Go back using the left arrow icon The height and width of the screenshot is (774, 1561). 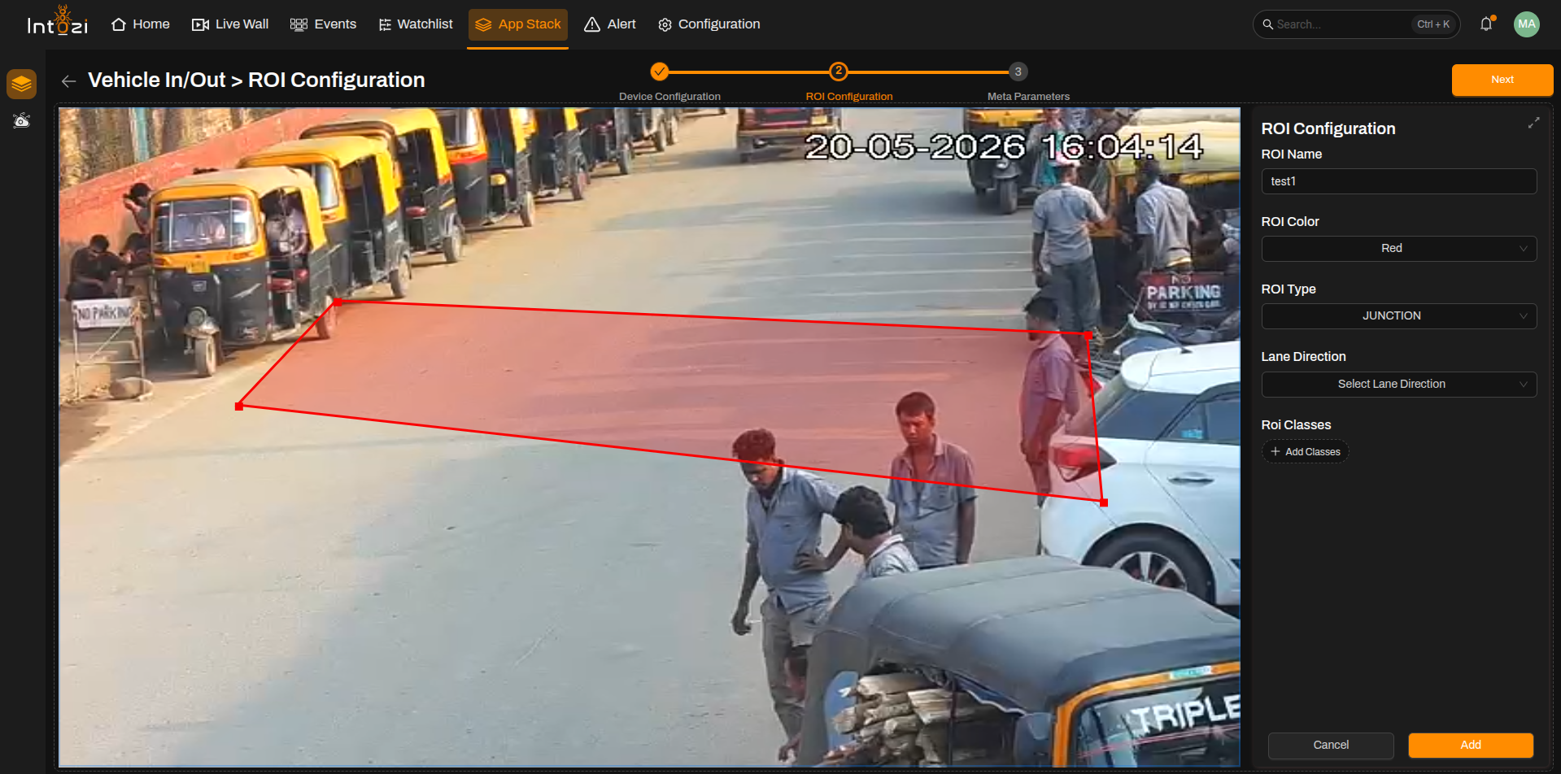click(x=69, y=80)
